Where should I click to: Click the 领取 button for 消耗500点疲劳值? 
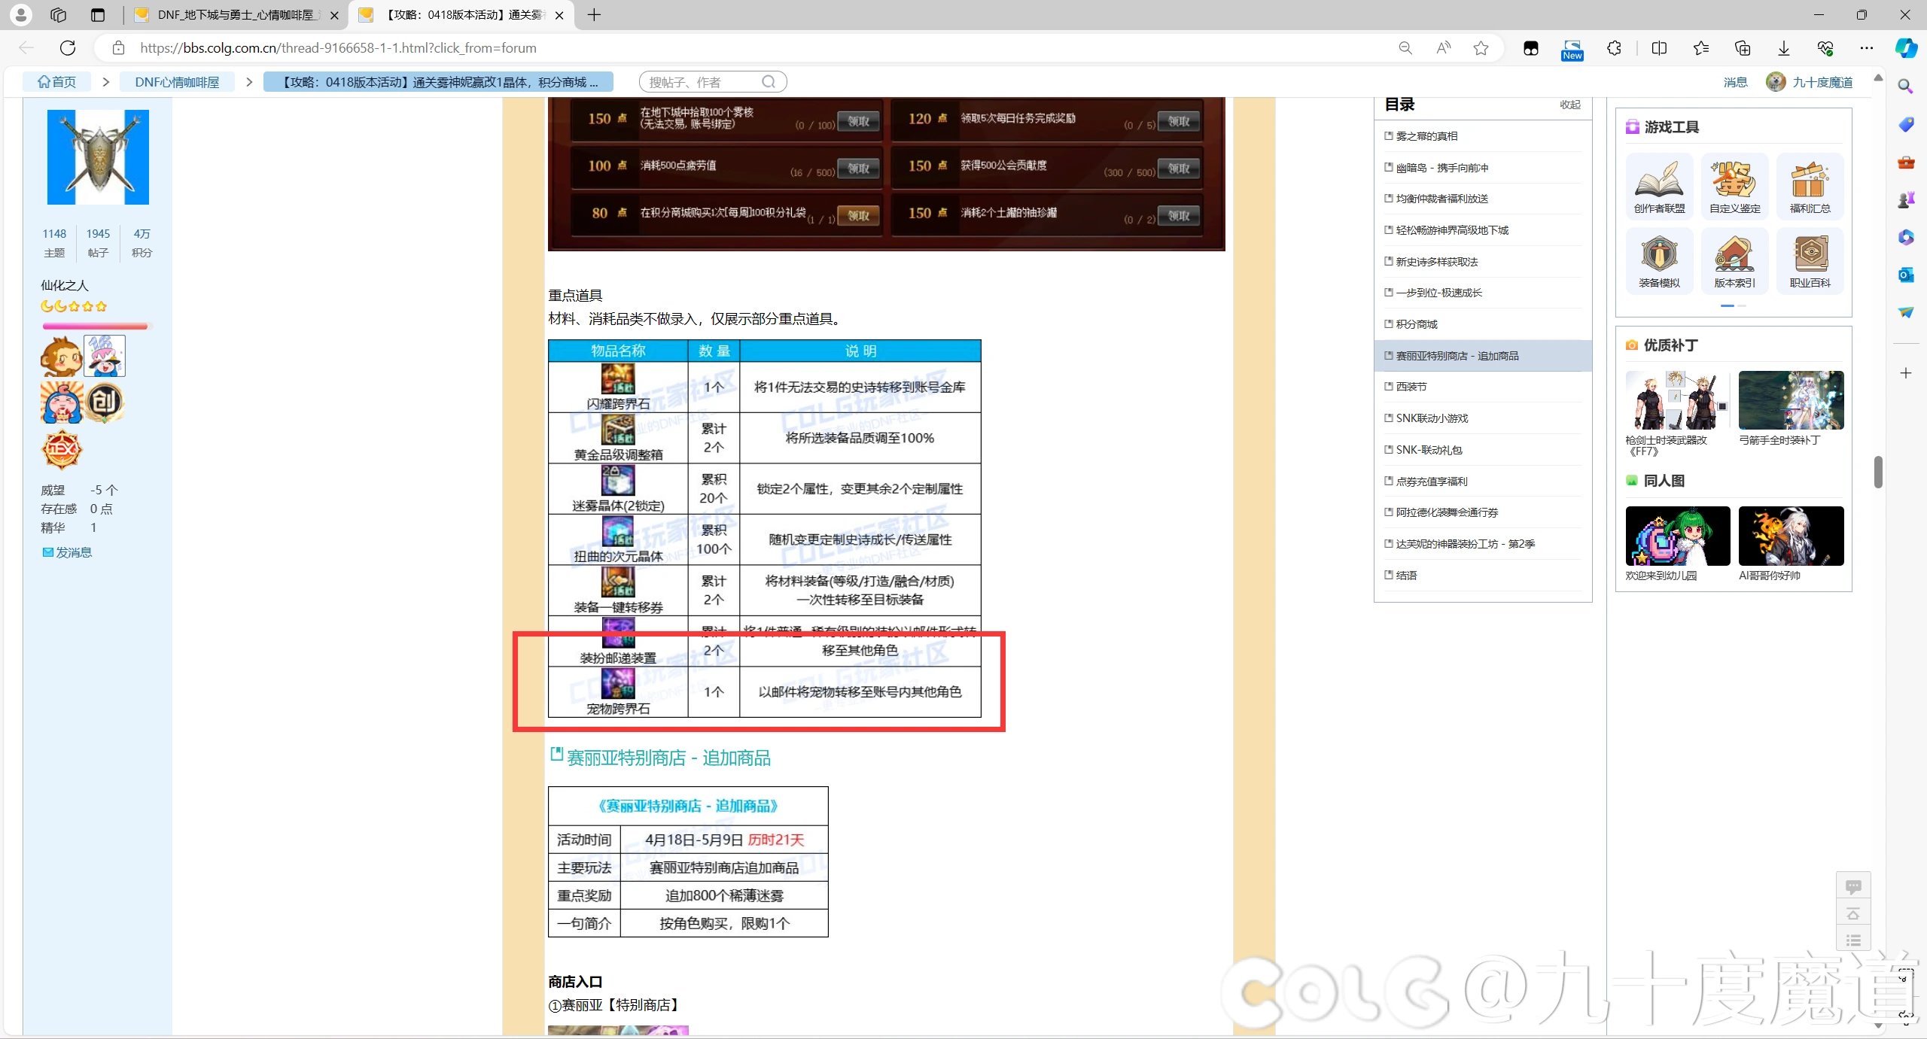[x=859, y=169]
